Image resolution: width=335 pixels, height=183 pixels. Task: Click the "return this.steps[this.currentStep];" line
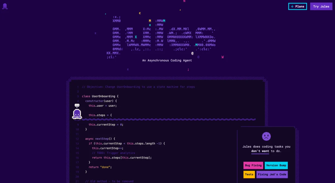point(122,158)
